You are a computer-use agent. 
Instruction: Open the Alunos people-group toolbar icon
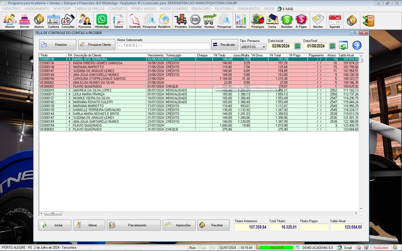pos(10,21)
